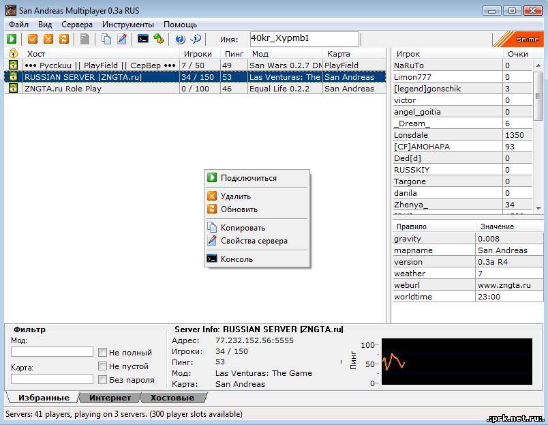Sort servers by Пинг column header
Viewport: 548px width, 425px height.
234,54
